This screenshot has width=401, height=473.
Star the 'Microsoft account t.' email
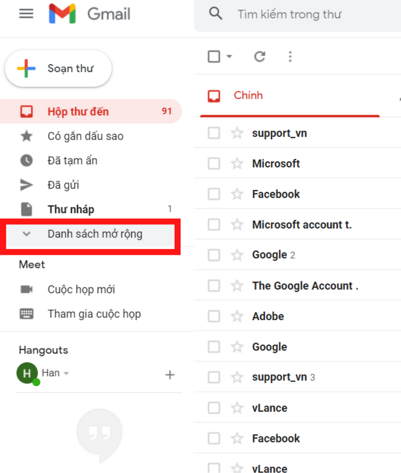click(x=237, y=224)
